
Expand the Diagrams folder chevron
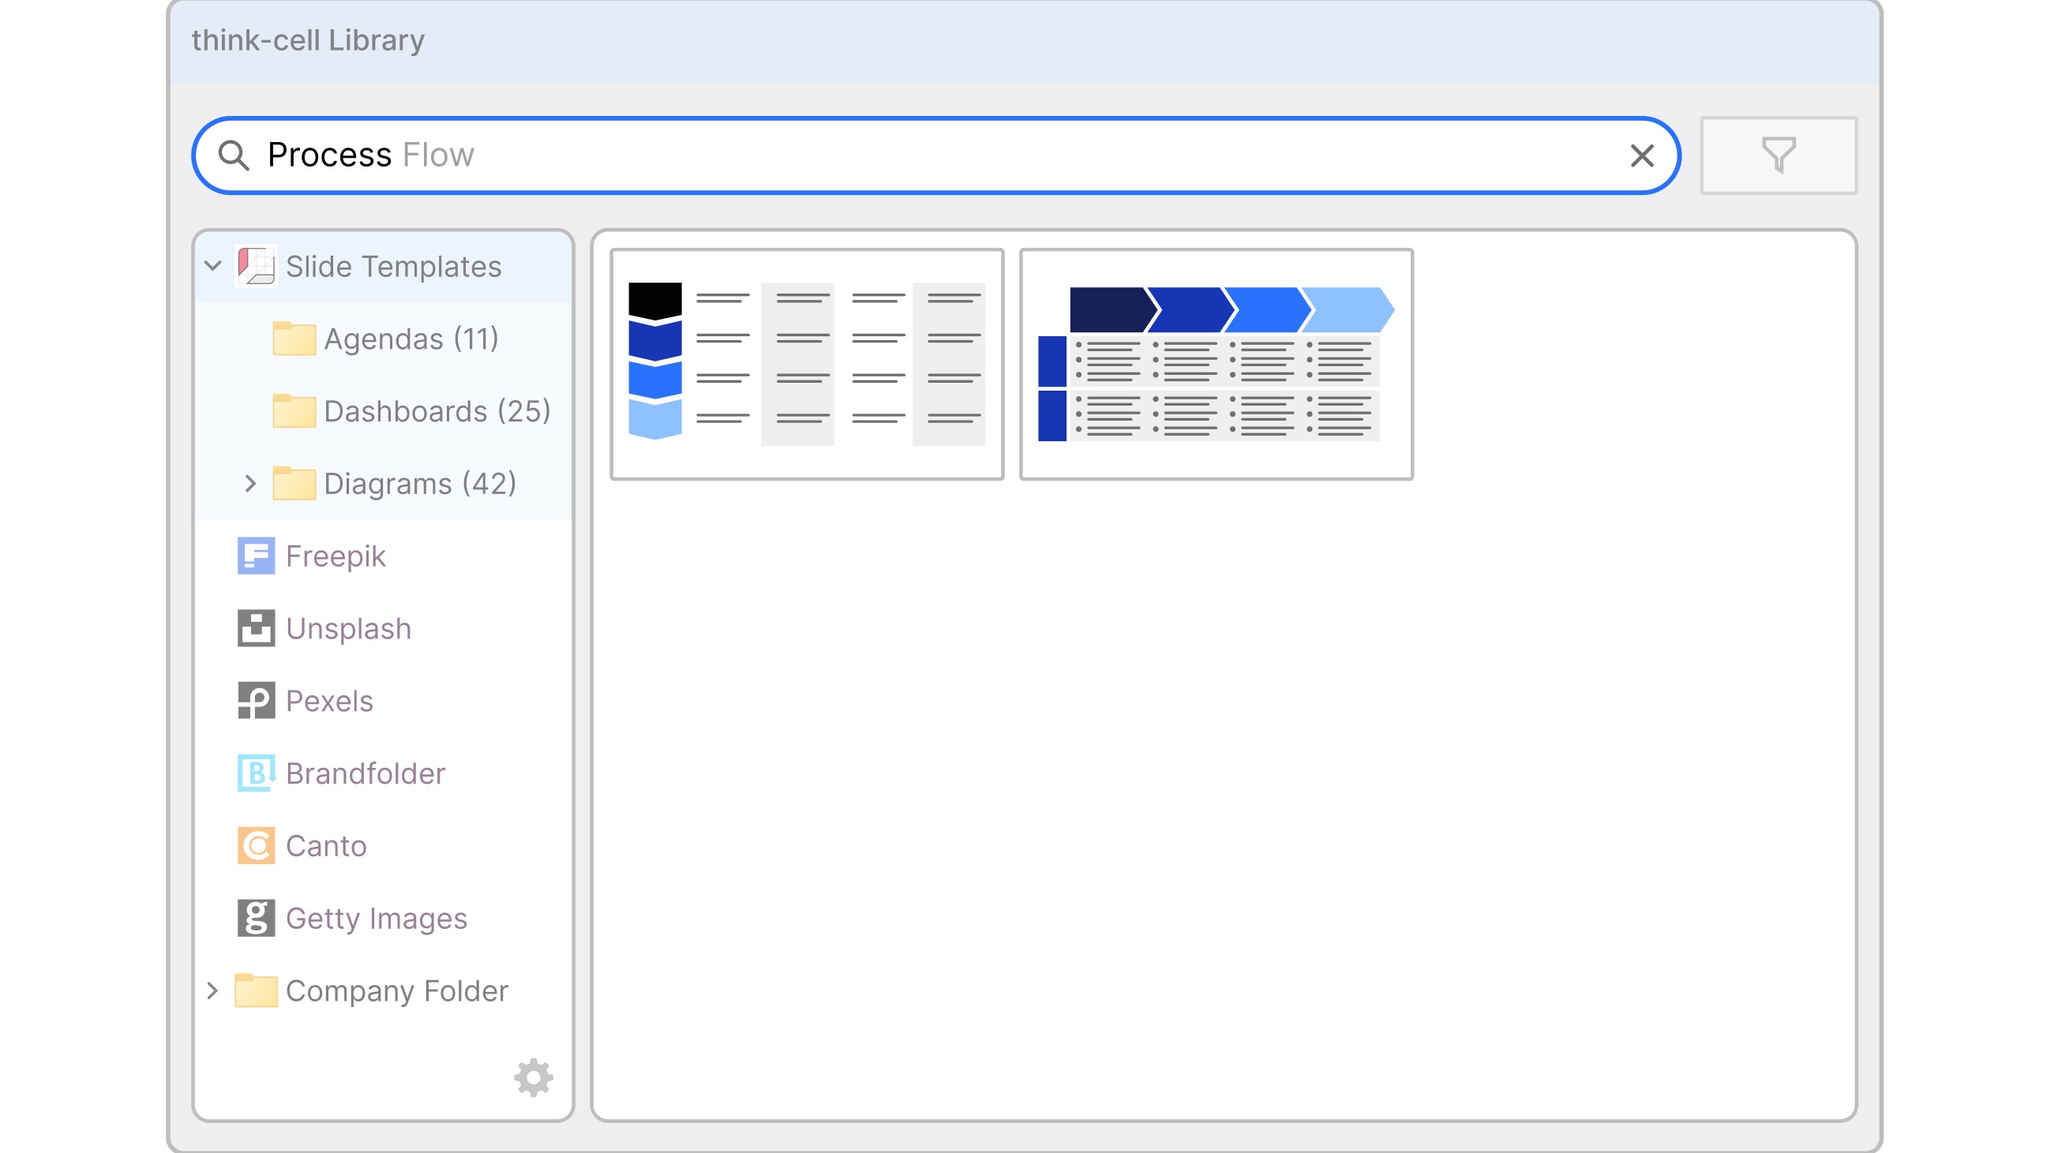[x=250, y=483]
